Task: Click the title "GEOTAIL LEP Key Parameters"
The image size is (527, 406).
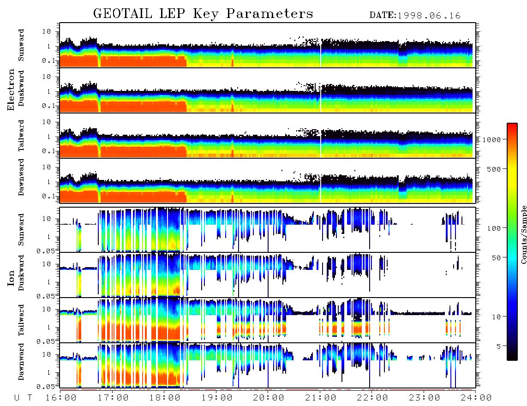Action: 203,14
